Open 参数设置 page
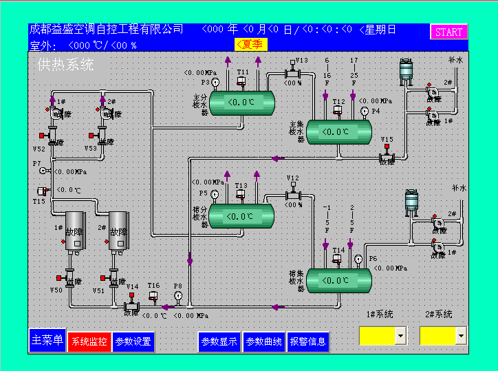This screenshot has height=371, width=498. pos(133,342)
